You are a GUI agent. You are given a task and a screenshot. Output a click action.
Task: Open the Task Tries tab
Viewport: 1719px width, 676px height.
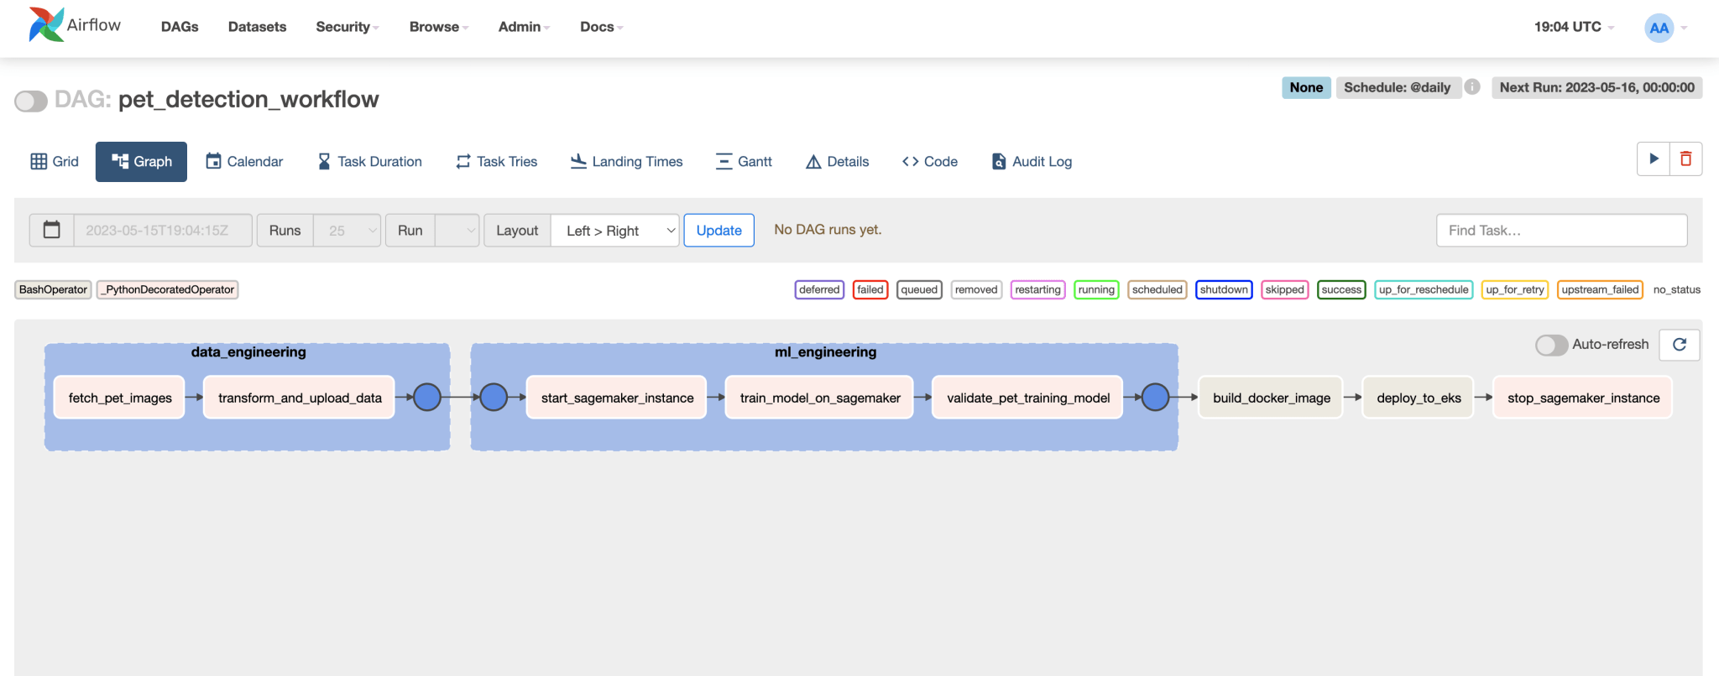click(497, 161)
